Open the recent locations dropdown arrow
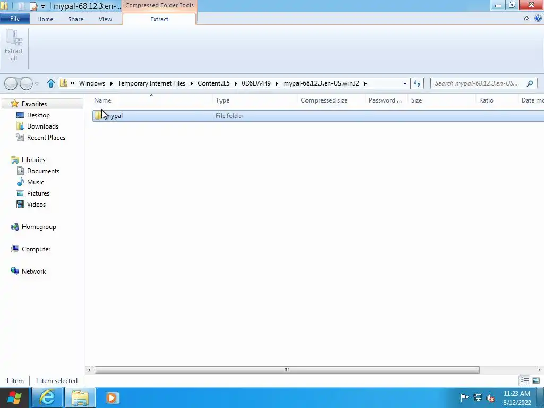This screenshot has height=408, width=544. point(37,83)
